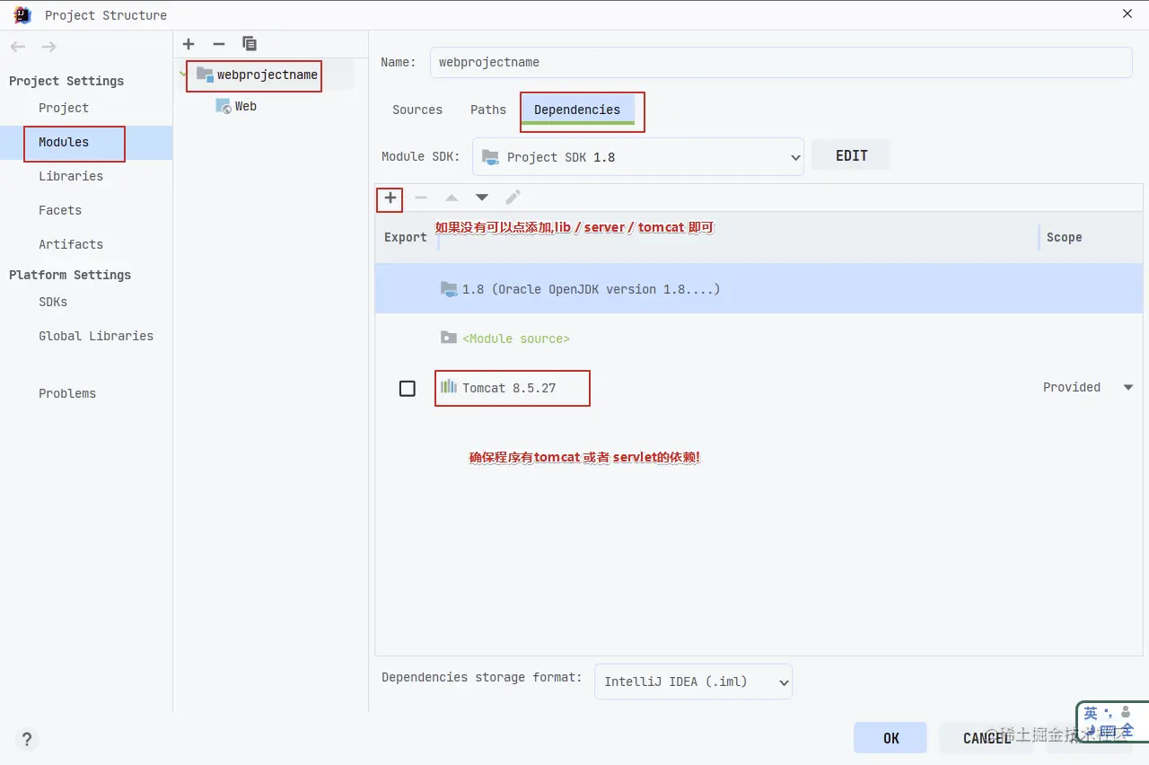The height and width of the screenshot is (765, 1149).
Task: Click the EDIT button for SDK
Action: pyautogui.click(x=851, y=155)
